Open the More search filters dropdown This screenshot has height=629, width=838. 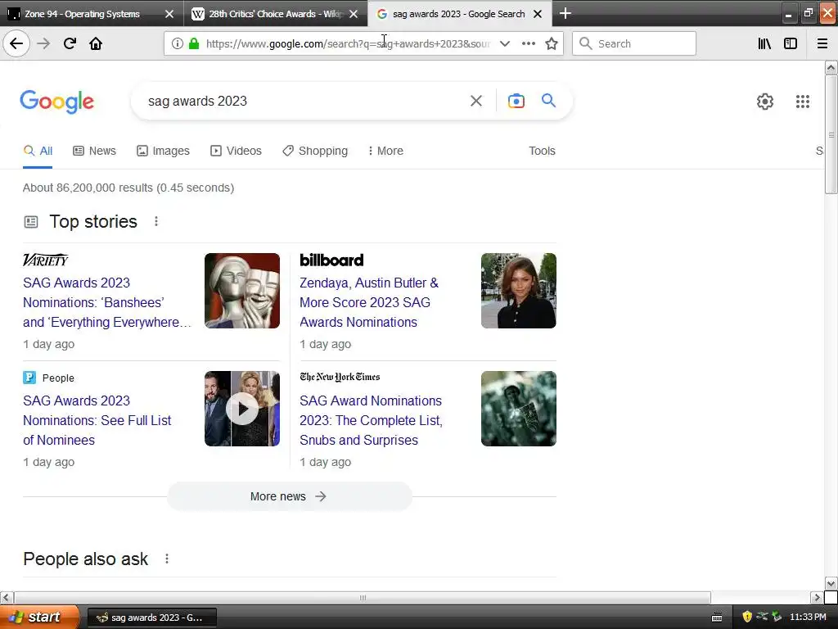385,151
